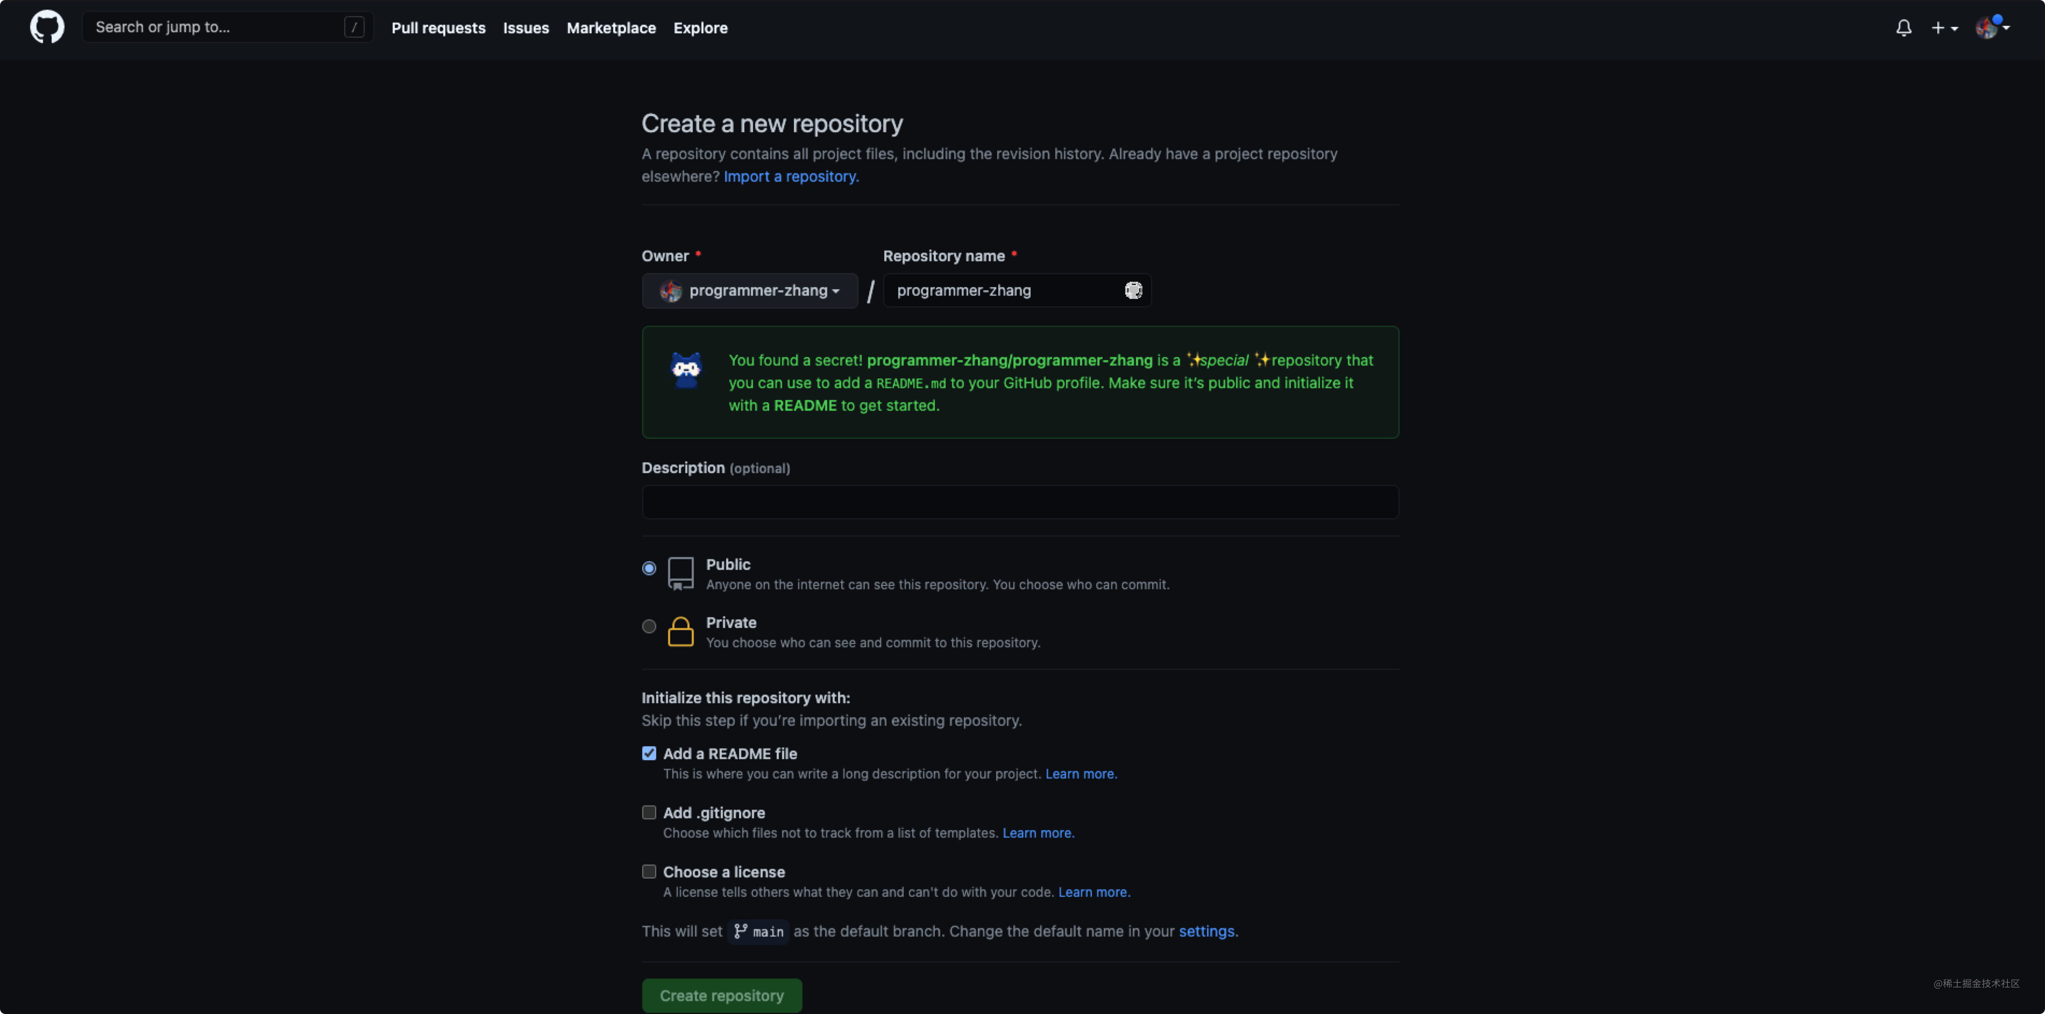The image size is (2045, 1014).
Task: Click the Initialize this repository with heading
Action: pos(745,697)
